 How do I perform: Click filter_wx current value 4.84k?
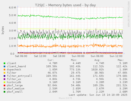click(x=53, y=79)
